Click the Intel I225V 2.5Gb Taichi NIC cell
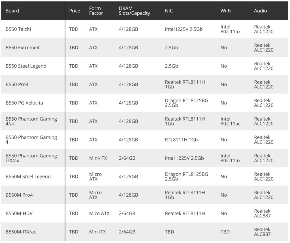290x243 pixels. (x=184, y=29)
